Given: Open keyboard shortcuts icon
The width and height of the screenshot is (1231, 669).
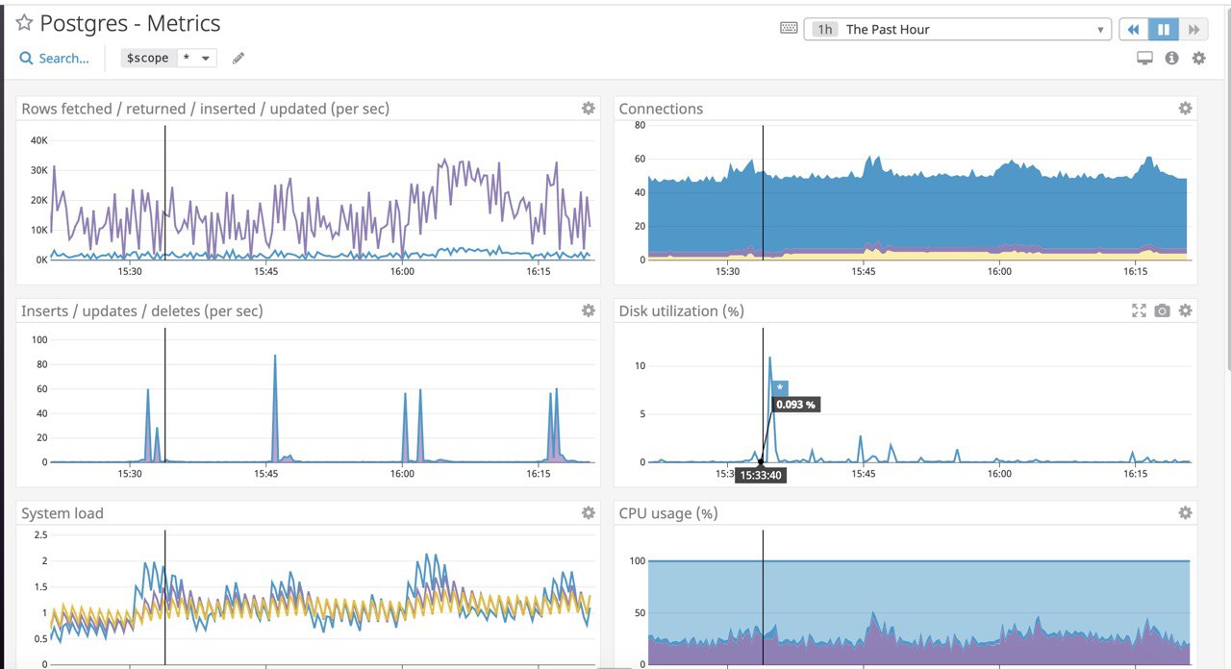Looking at the screenshot, I should pyautogui.click(x=789, y=29).
